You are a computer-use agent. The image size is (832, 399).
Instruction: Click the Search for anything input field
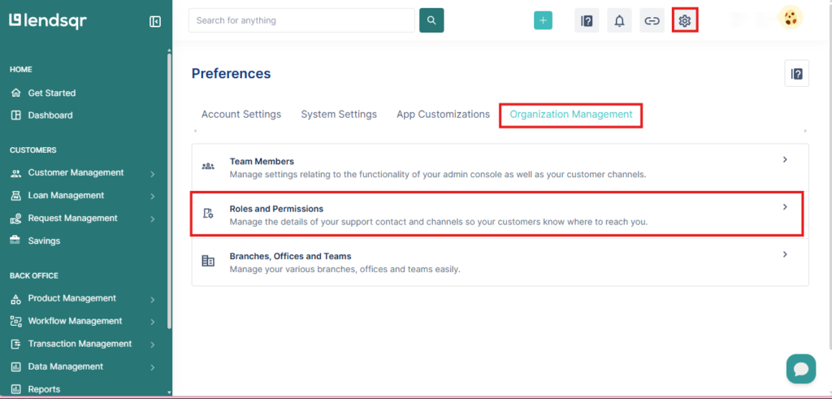point(301,20)
